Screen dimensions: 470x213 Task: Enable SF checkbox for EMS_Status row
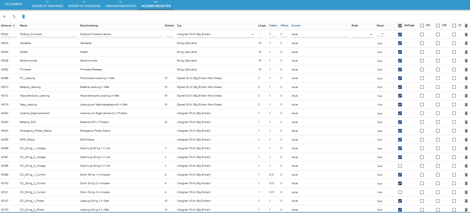(454, 140)
